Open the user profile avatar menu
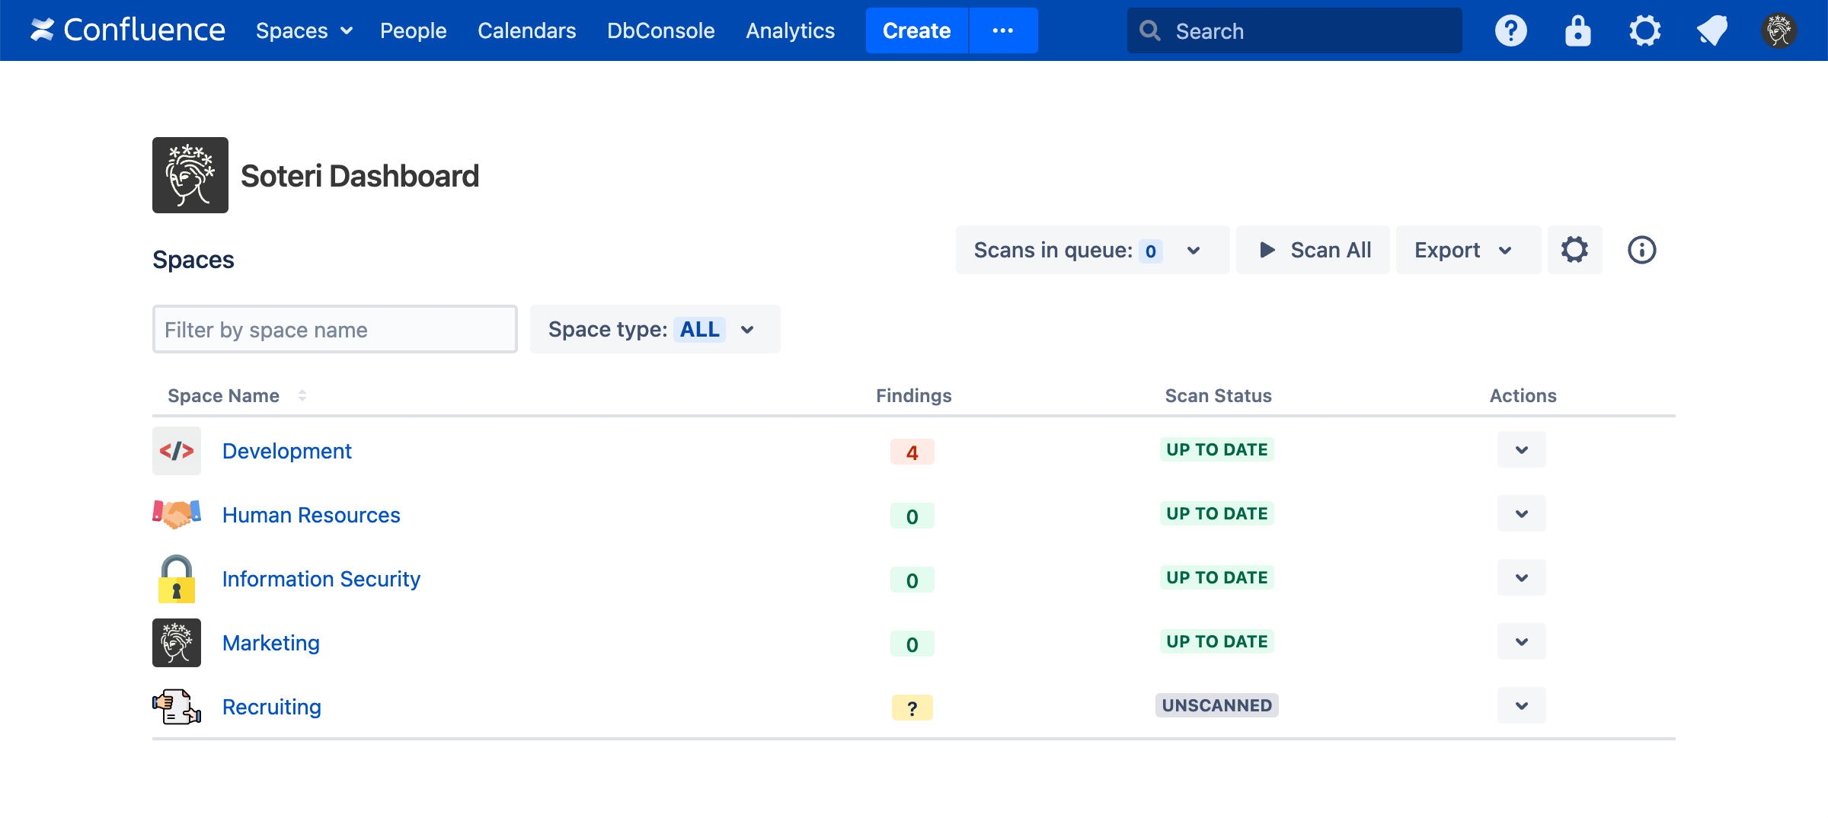The image size is (1828, 818). click(x=1778, y=30)
